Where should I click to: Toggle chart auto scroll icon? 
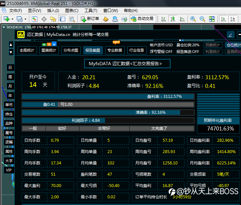223,19
